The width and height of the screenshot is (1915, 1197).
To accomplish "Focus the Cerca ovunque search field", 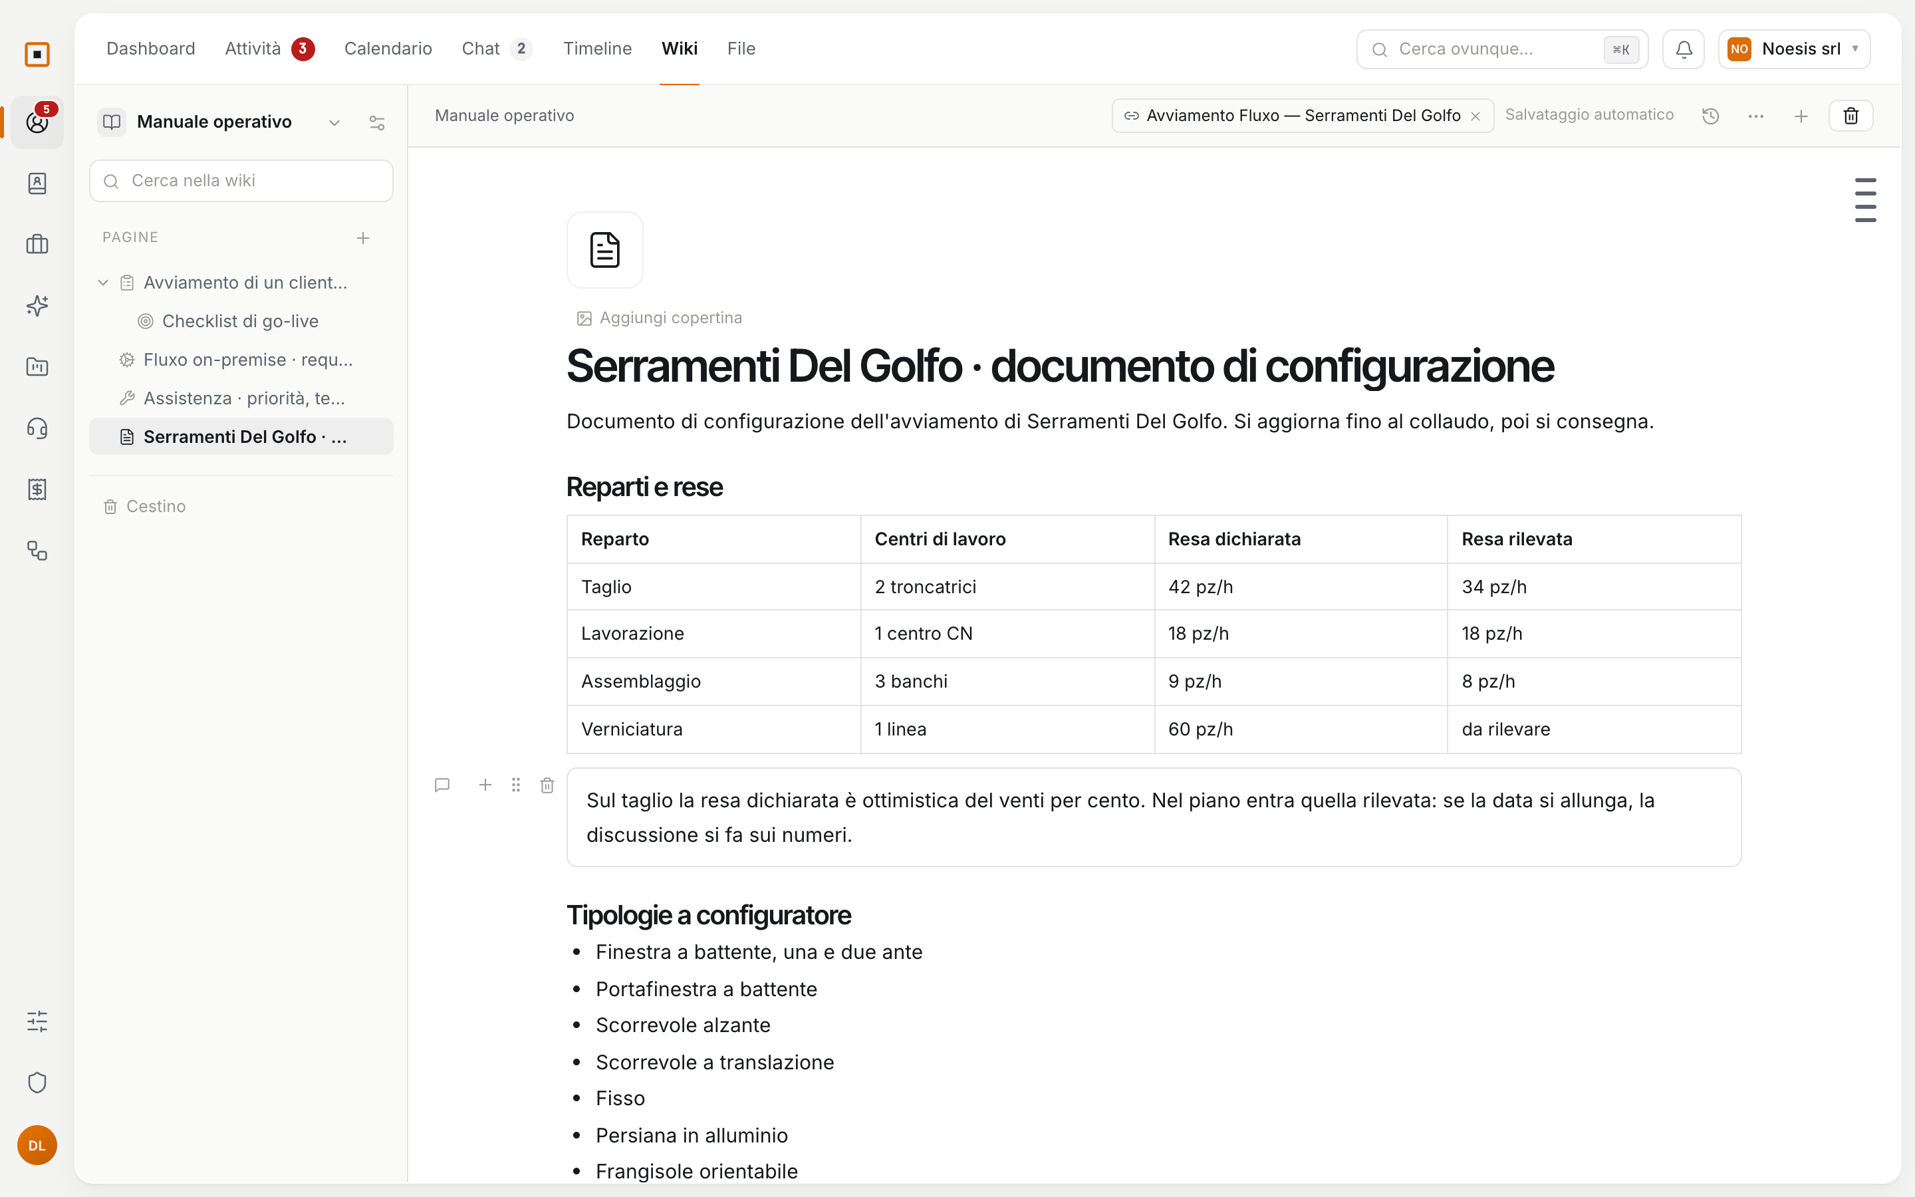I will point(1502,49).
